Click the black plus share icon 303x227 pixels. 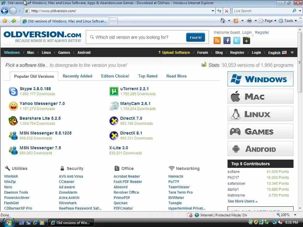[246, 40]
